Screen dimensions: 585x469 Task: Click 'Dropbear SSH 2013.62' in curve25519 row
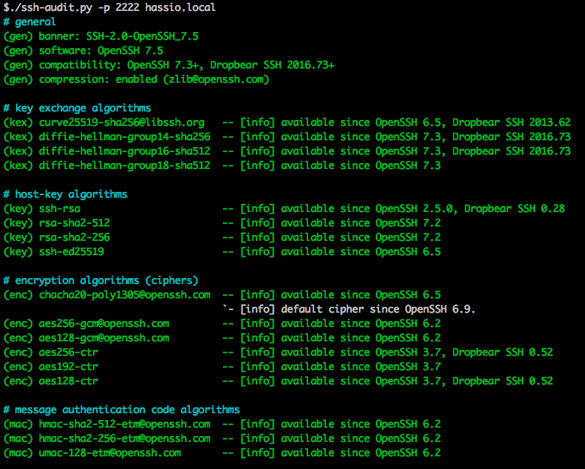512,123
